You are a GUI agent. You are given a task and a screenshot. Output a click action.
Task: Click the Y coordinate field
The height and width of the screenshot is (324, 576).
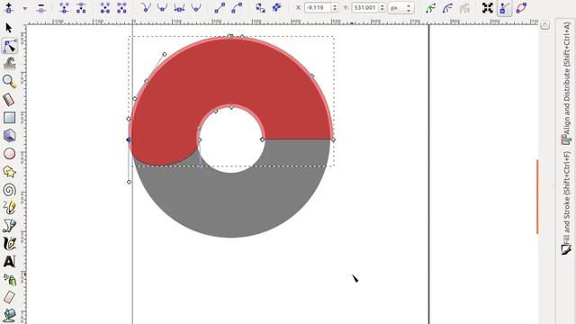[x=365, y=7]
